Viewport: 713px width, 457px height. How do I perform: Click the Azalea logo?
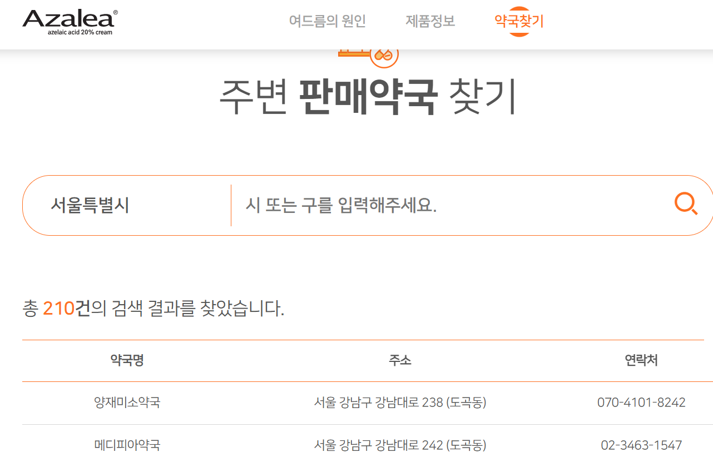point(68,22)
